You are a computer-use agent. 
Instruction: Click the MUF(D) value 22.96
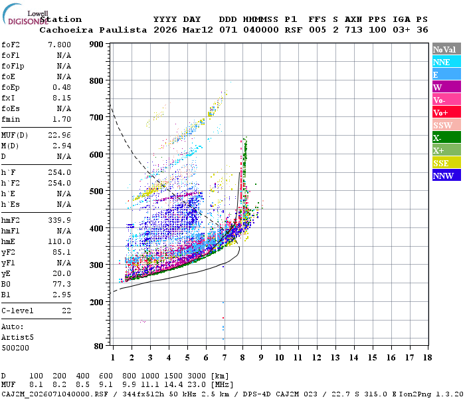[x=59, y=136]
